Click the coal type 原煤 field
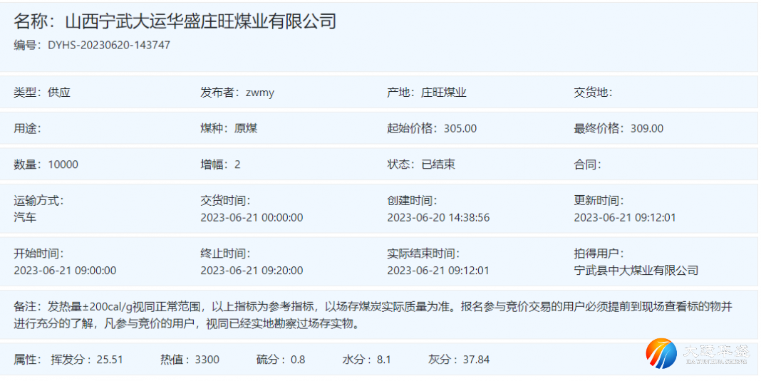The height and width of the screenshot is (381, 761). [245, 129]
